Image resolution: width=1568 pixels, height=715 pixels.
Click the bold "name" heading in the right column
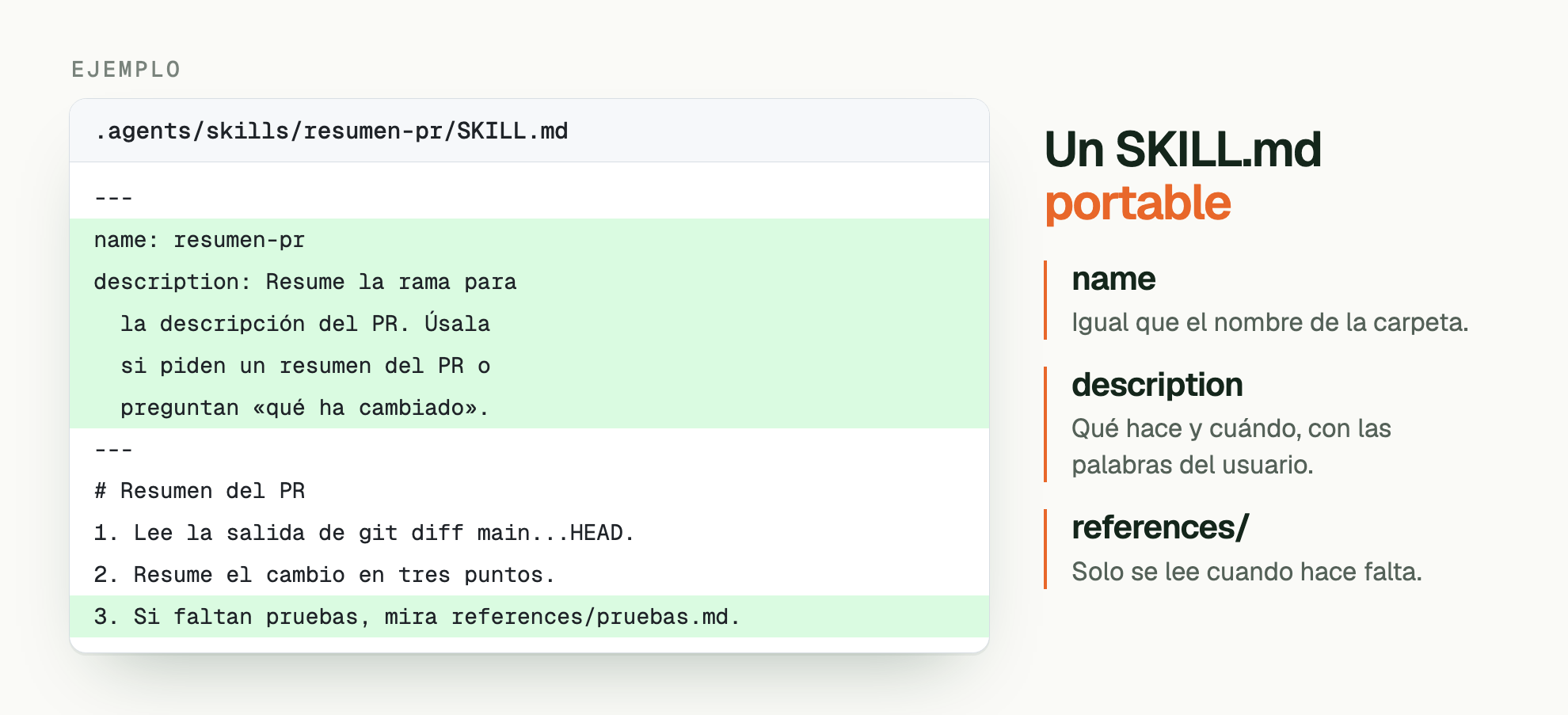[x=1113, y=279]
